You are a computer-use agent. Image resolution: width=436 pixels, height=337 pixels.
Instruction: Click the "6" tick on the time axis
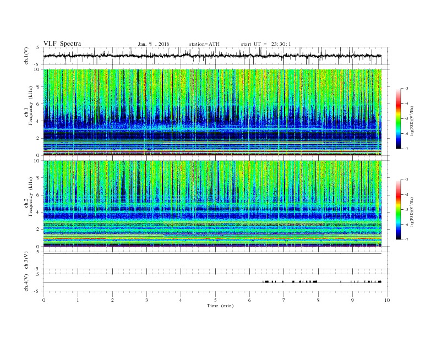[x=249, y=300]
